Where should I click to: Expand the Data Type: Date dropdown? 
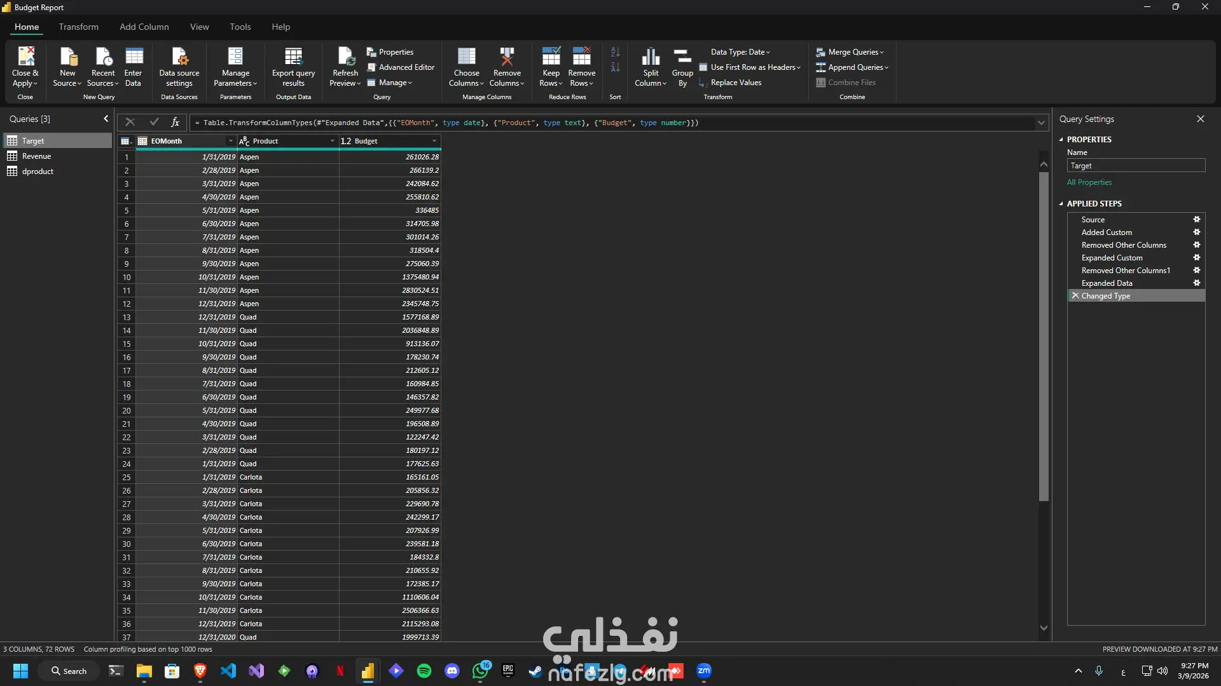(x=740, y=52)
